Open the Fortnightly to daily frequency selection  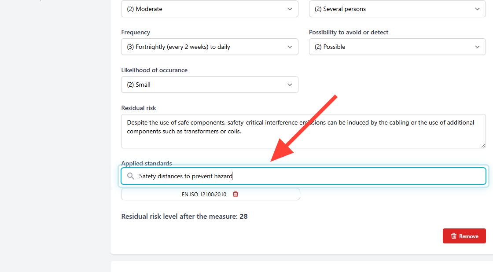(210, 47)
